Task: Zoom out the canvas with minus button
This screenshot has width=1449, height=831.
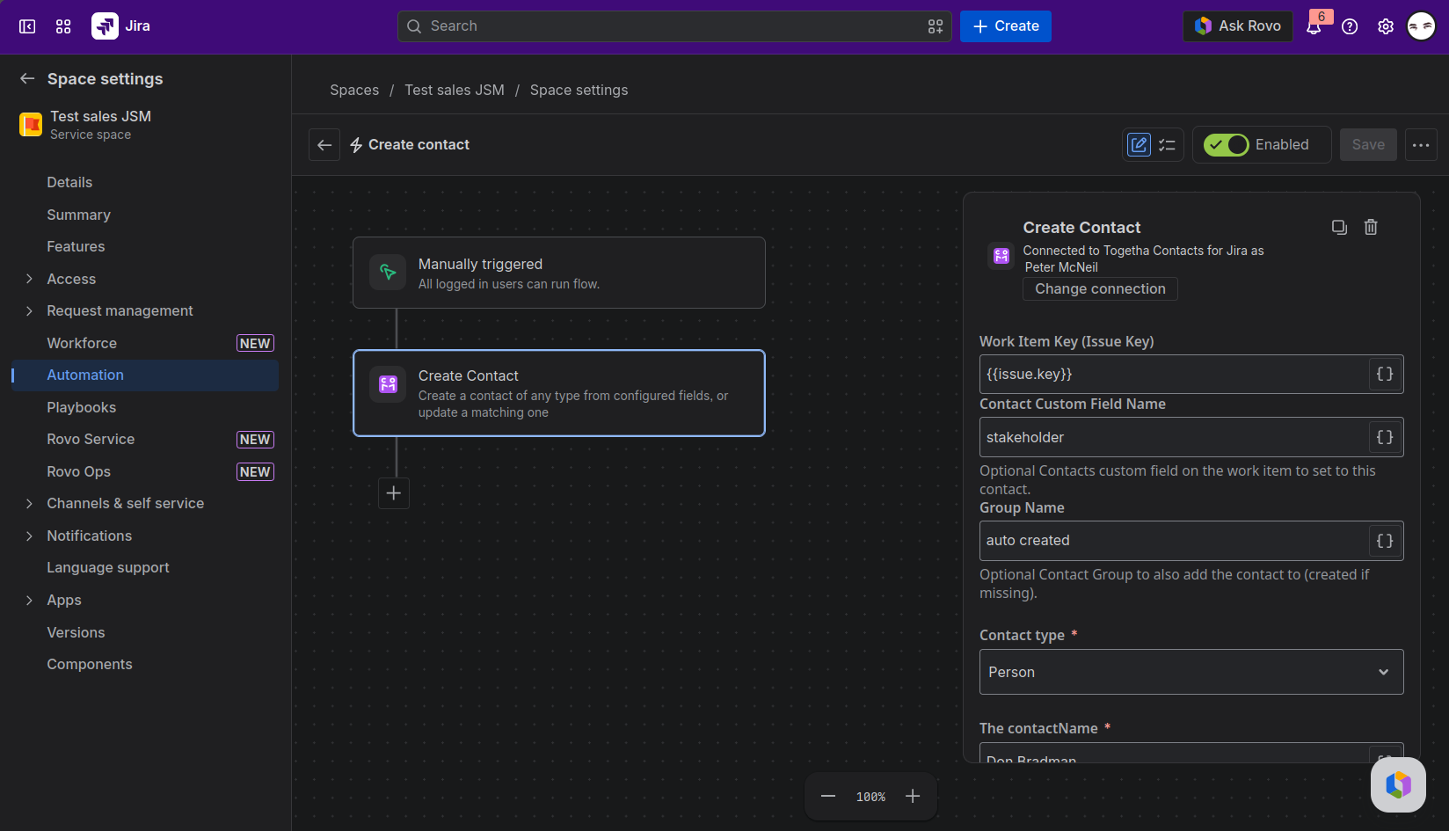Action: pos(828,797)
